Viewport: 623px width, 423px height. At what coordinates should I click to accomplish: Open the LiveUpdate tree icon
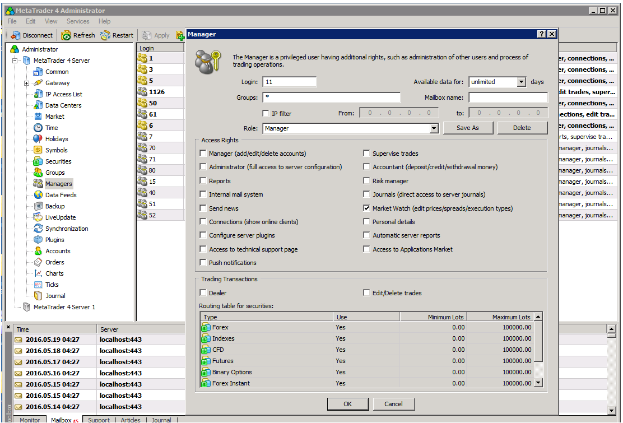(x=38, y=217)
